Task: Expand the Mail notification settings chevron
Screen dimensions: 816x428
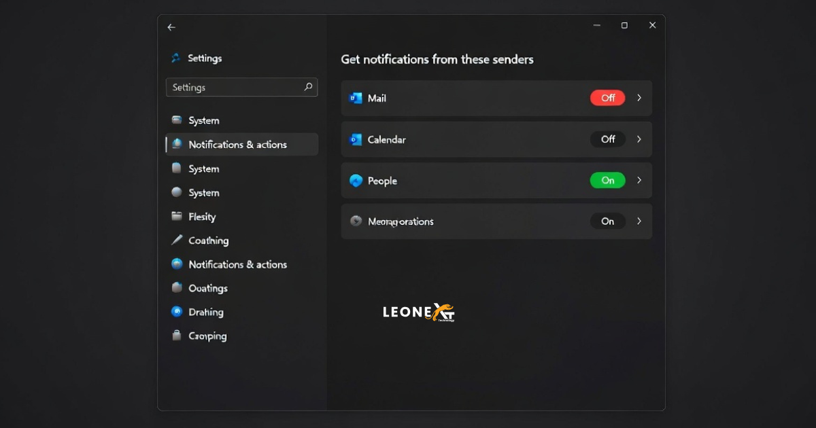Action: coord(638,98)
